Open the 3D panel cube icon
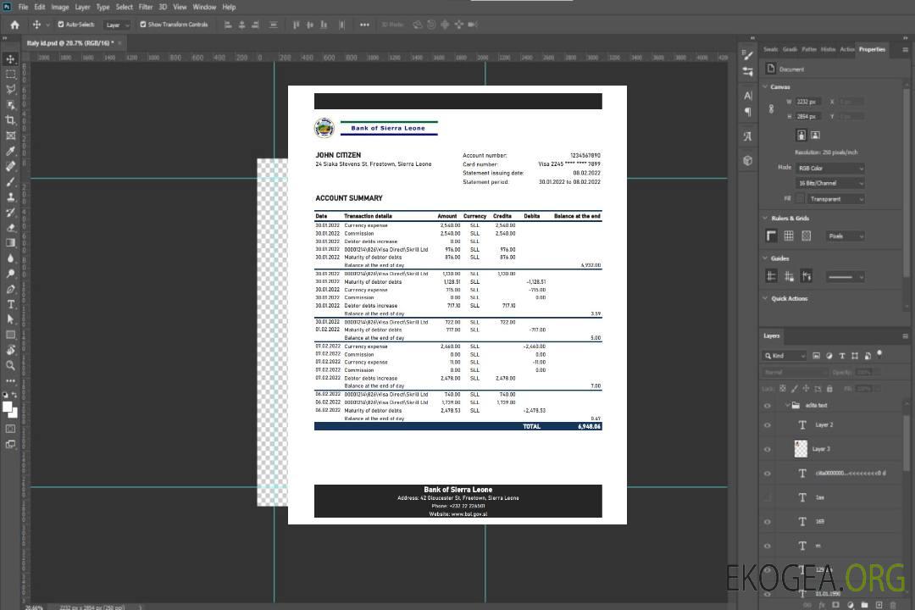 pyautogui.click(x=748, y=160)
